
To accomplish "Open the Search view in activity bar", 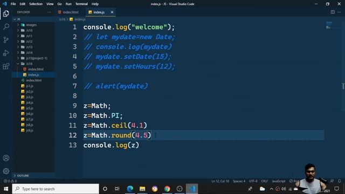I will pos(6,26).
